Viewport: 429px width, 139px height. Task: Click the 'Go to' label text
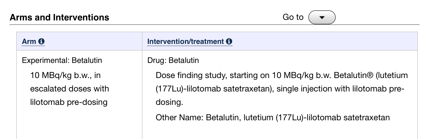(x=293, y=17)
